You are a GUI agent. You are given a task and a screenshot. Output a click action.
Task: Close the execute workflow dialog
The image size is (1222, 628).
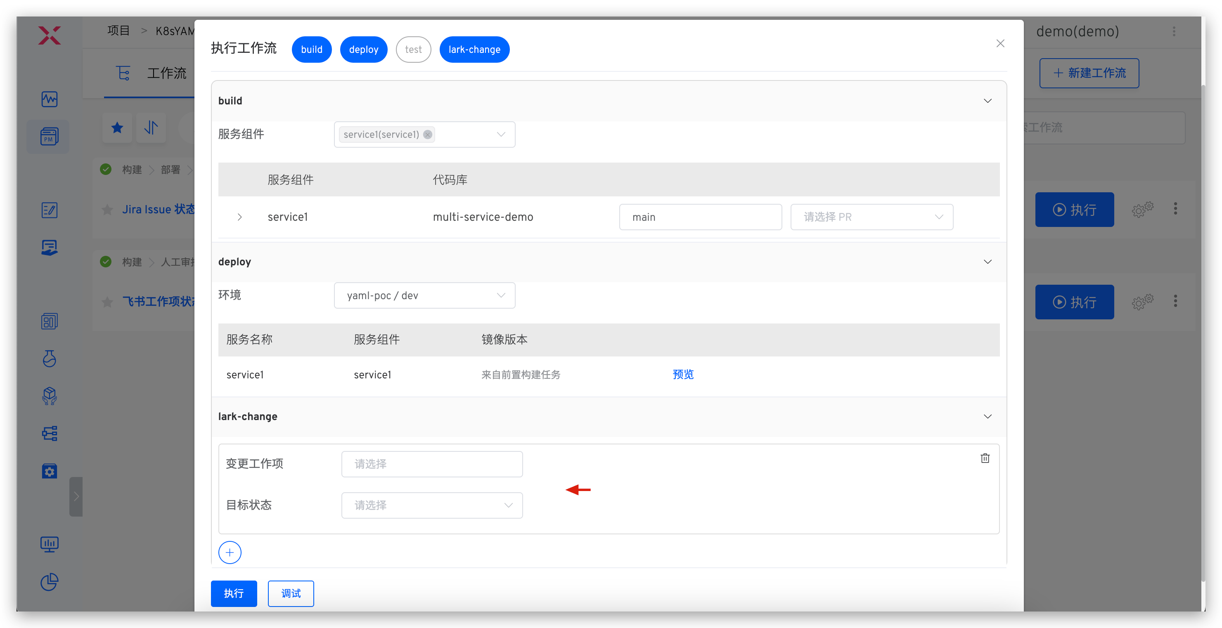[x=1000, y=44]
